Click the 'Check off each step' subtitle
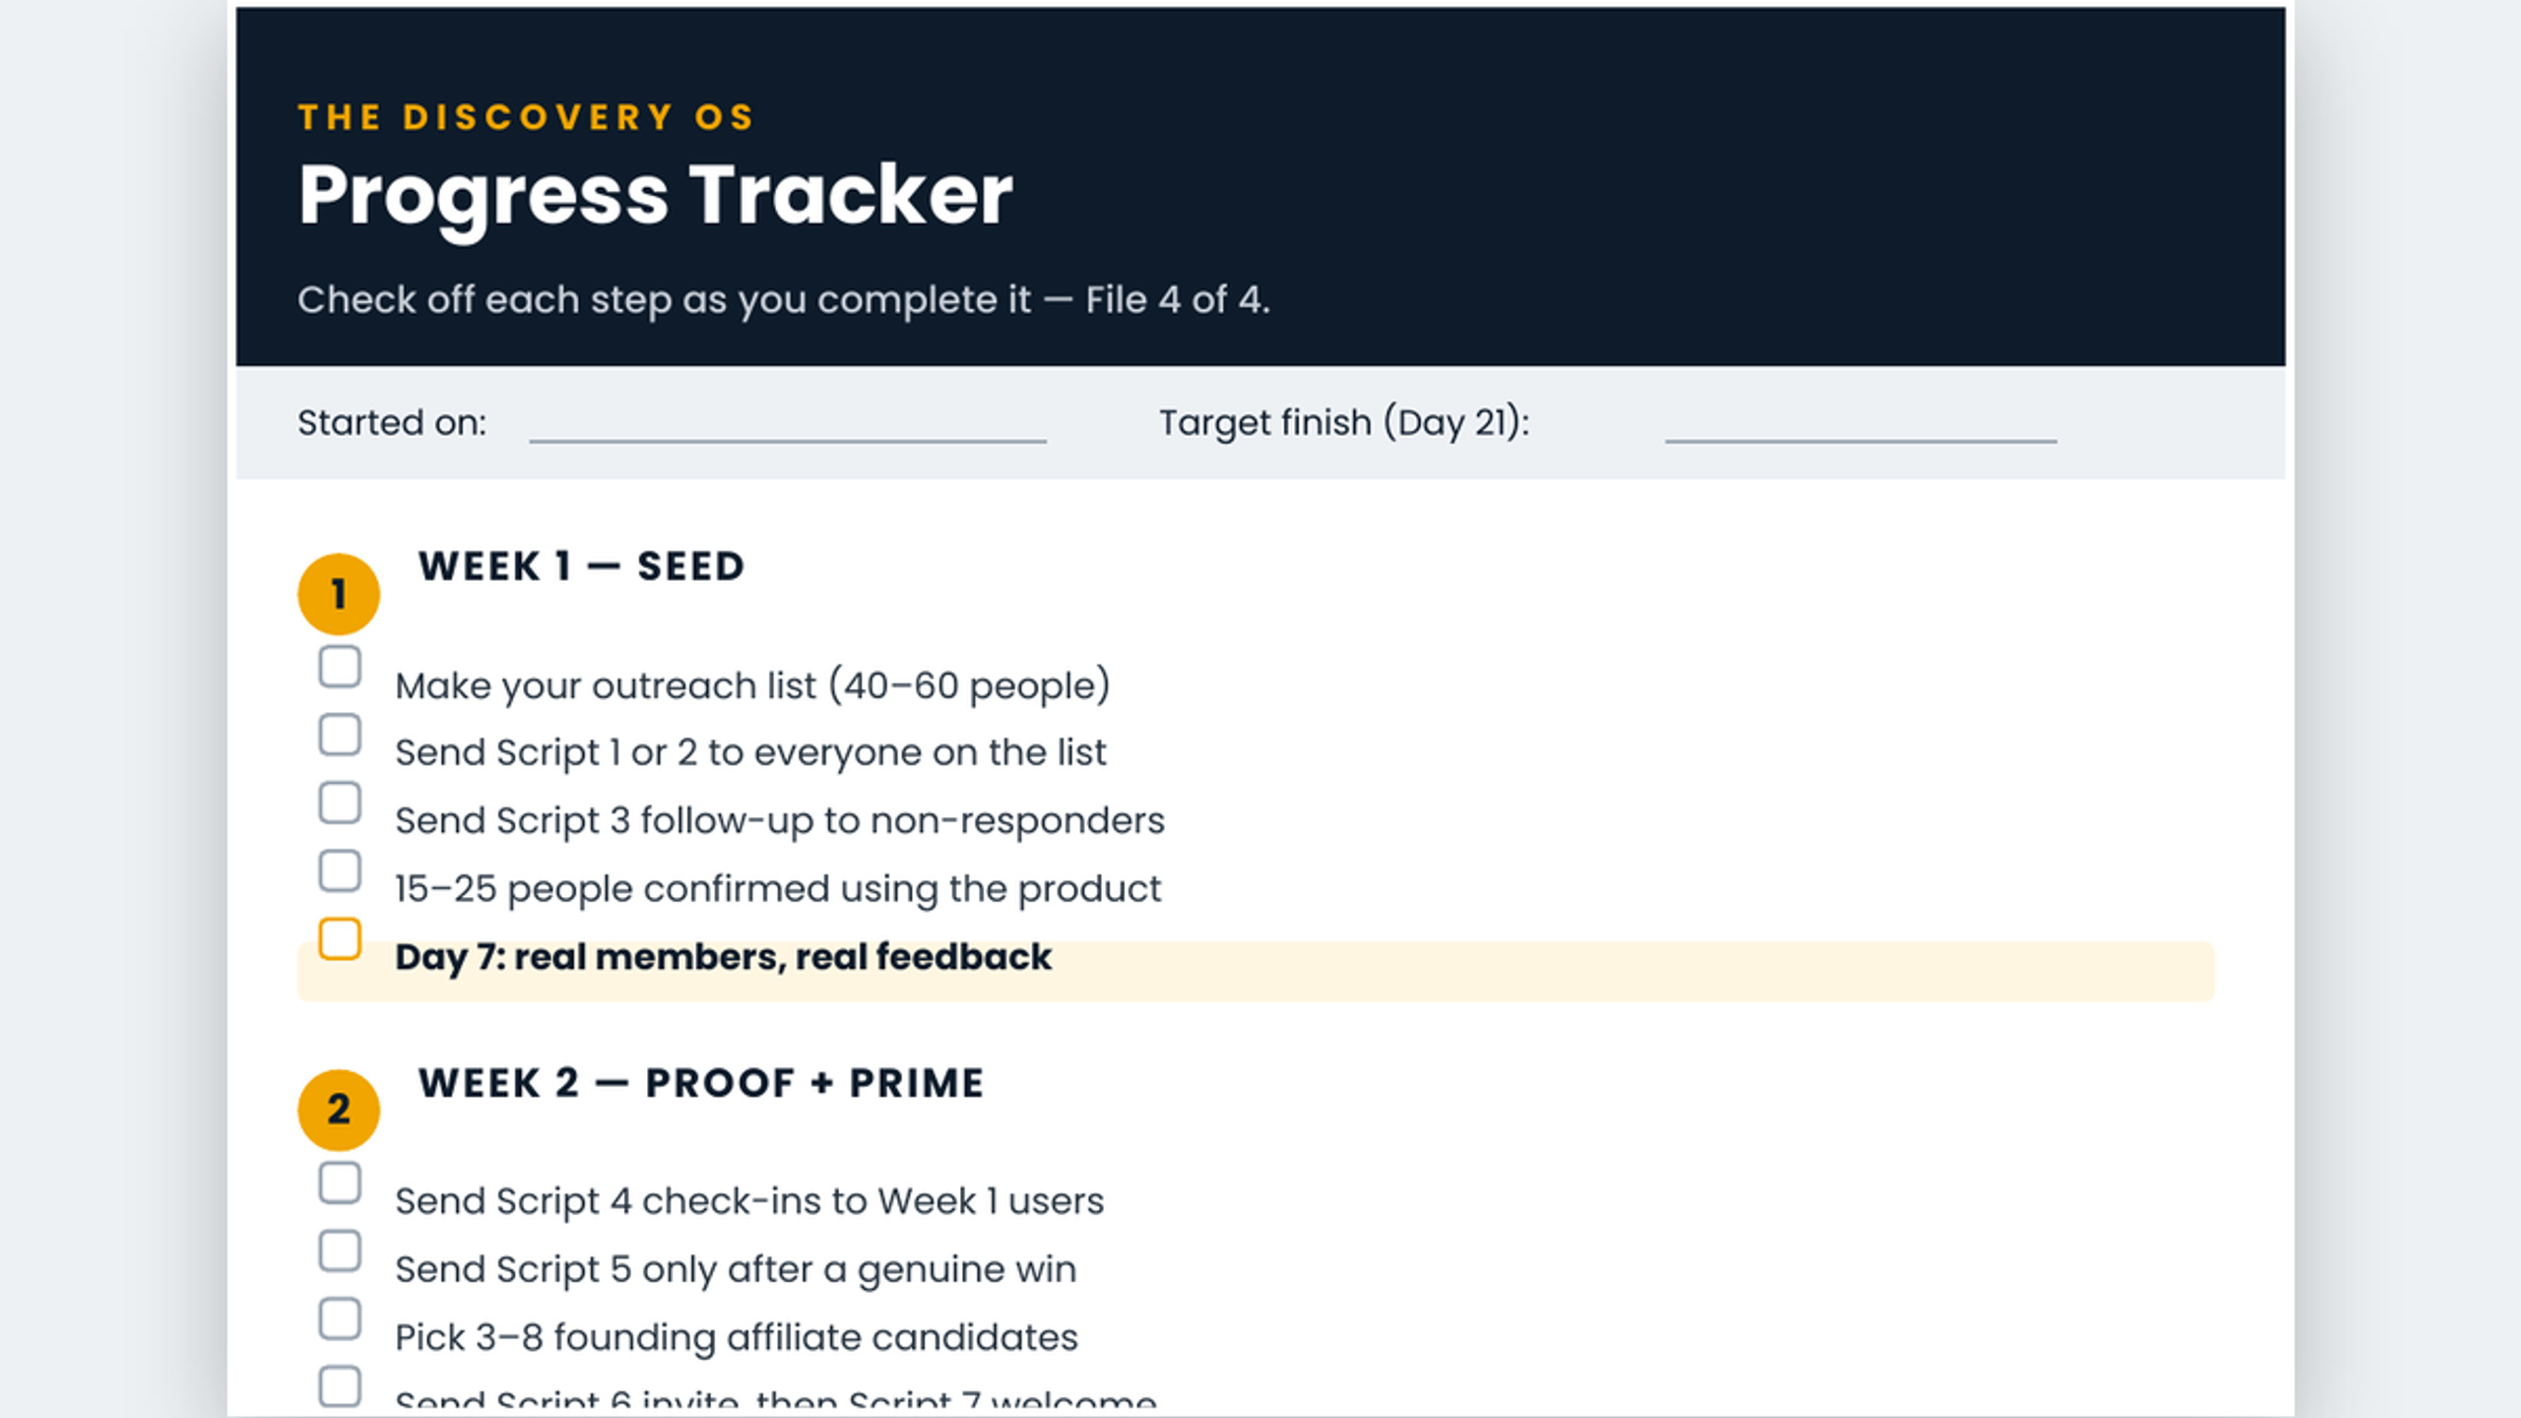2521x1418 pixels. coord(784,299)
